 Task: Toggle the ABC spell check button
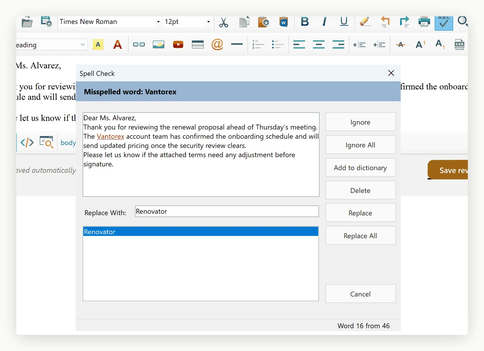[x=444, y=23]
